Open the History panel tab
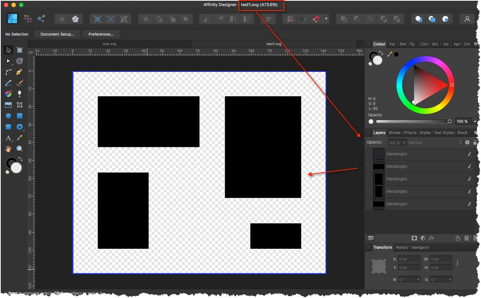The width and height of the screenshot is (481, 298). pyautogui.click(x=401, y=248)
